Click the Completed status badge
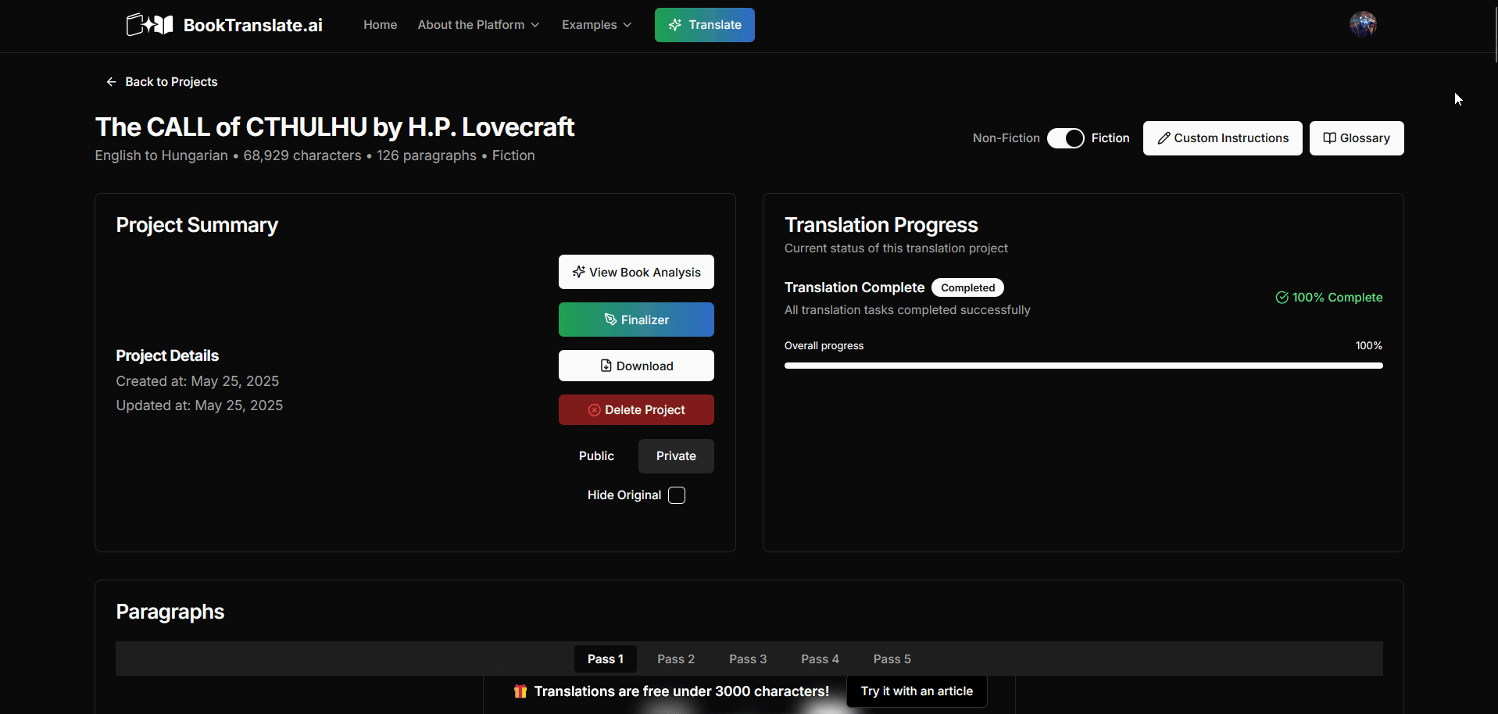The height and width of the screenshot is (714, 1498). pyautogui.click(x=967, y=287)
